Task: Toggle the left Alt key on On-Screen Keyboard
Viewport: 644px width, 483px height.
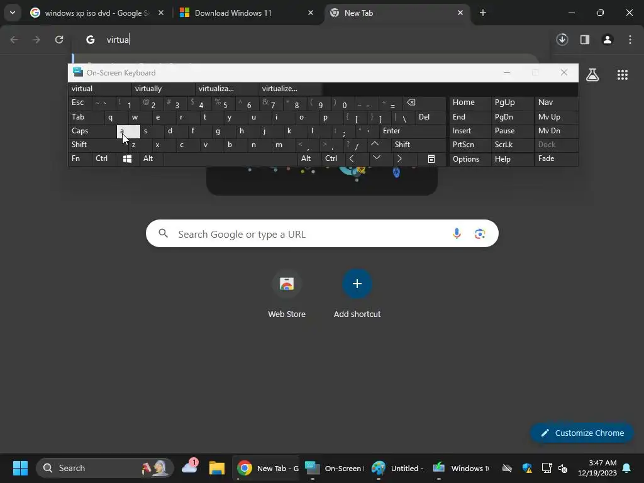Action: [x=151, y=158]
